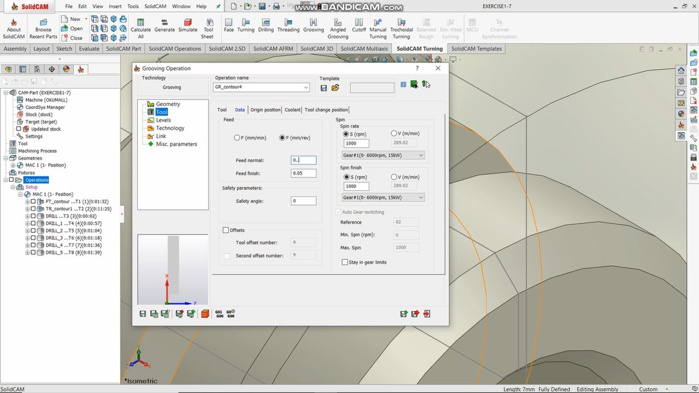This screenshot has width=699, height=393.
Task: Click the tool preview thumbnail
Action: [173, 270]
